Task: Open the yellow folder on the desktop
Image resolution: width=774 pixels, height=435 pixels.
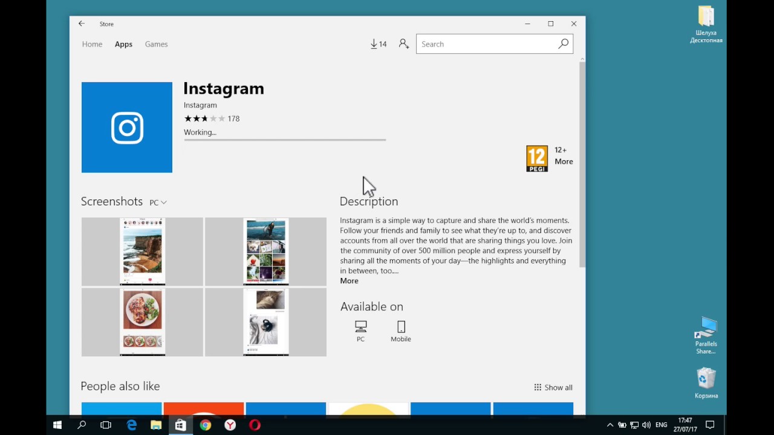Action: pyautogui.click(x=706, y=25)
